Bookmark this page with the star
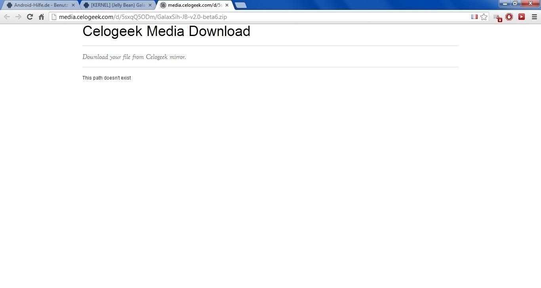The height and width of the screenshot is (288, 541). [x=484, y=17]
